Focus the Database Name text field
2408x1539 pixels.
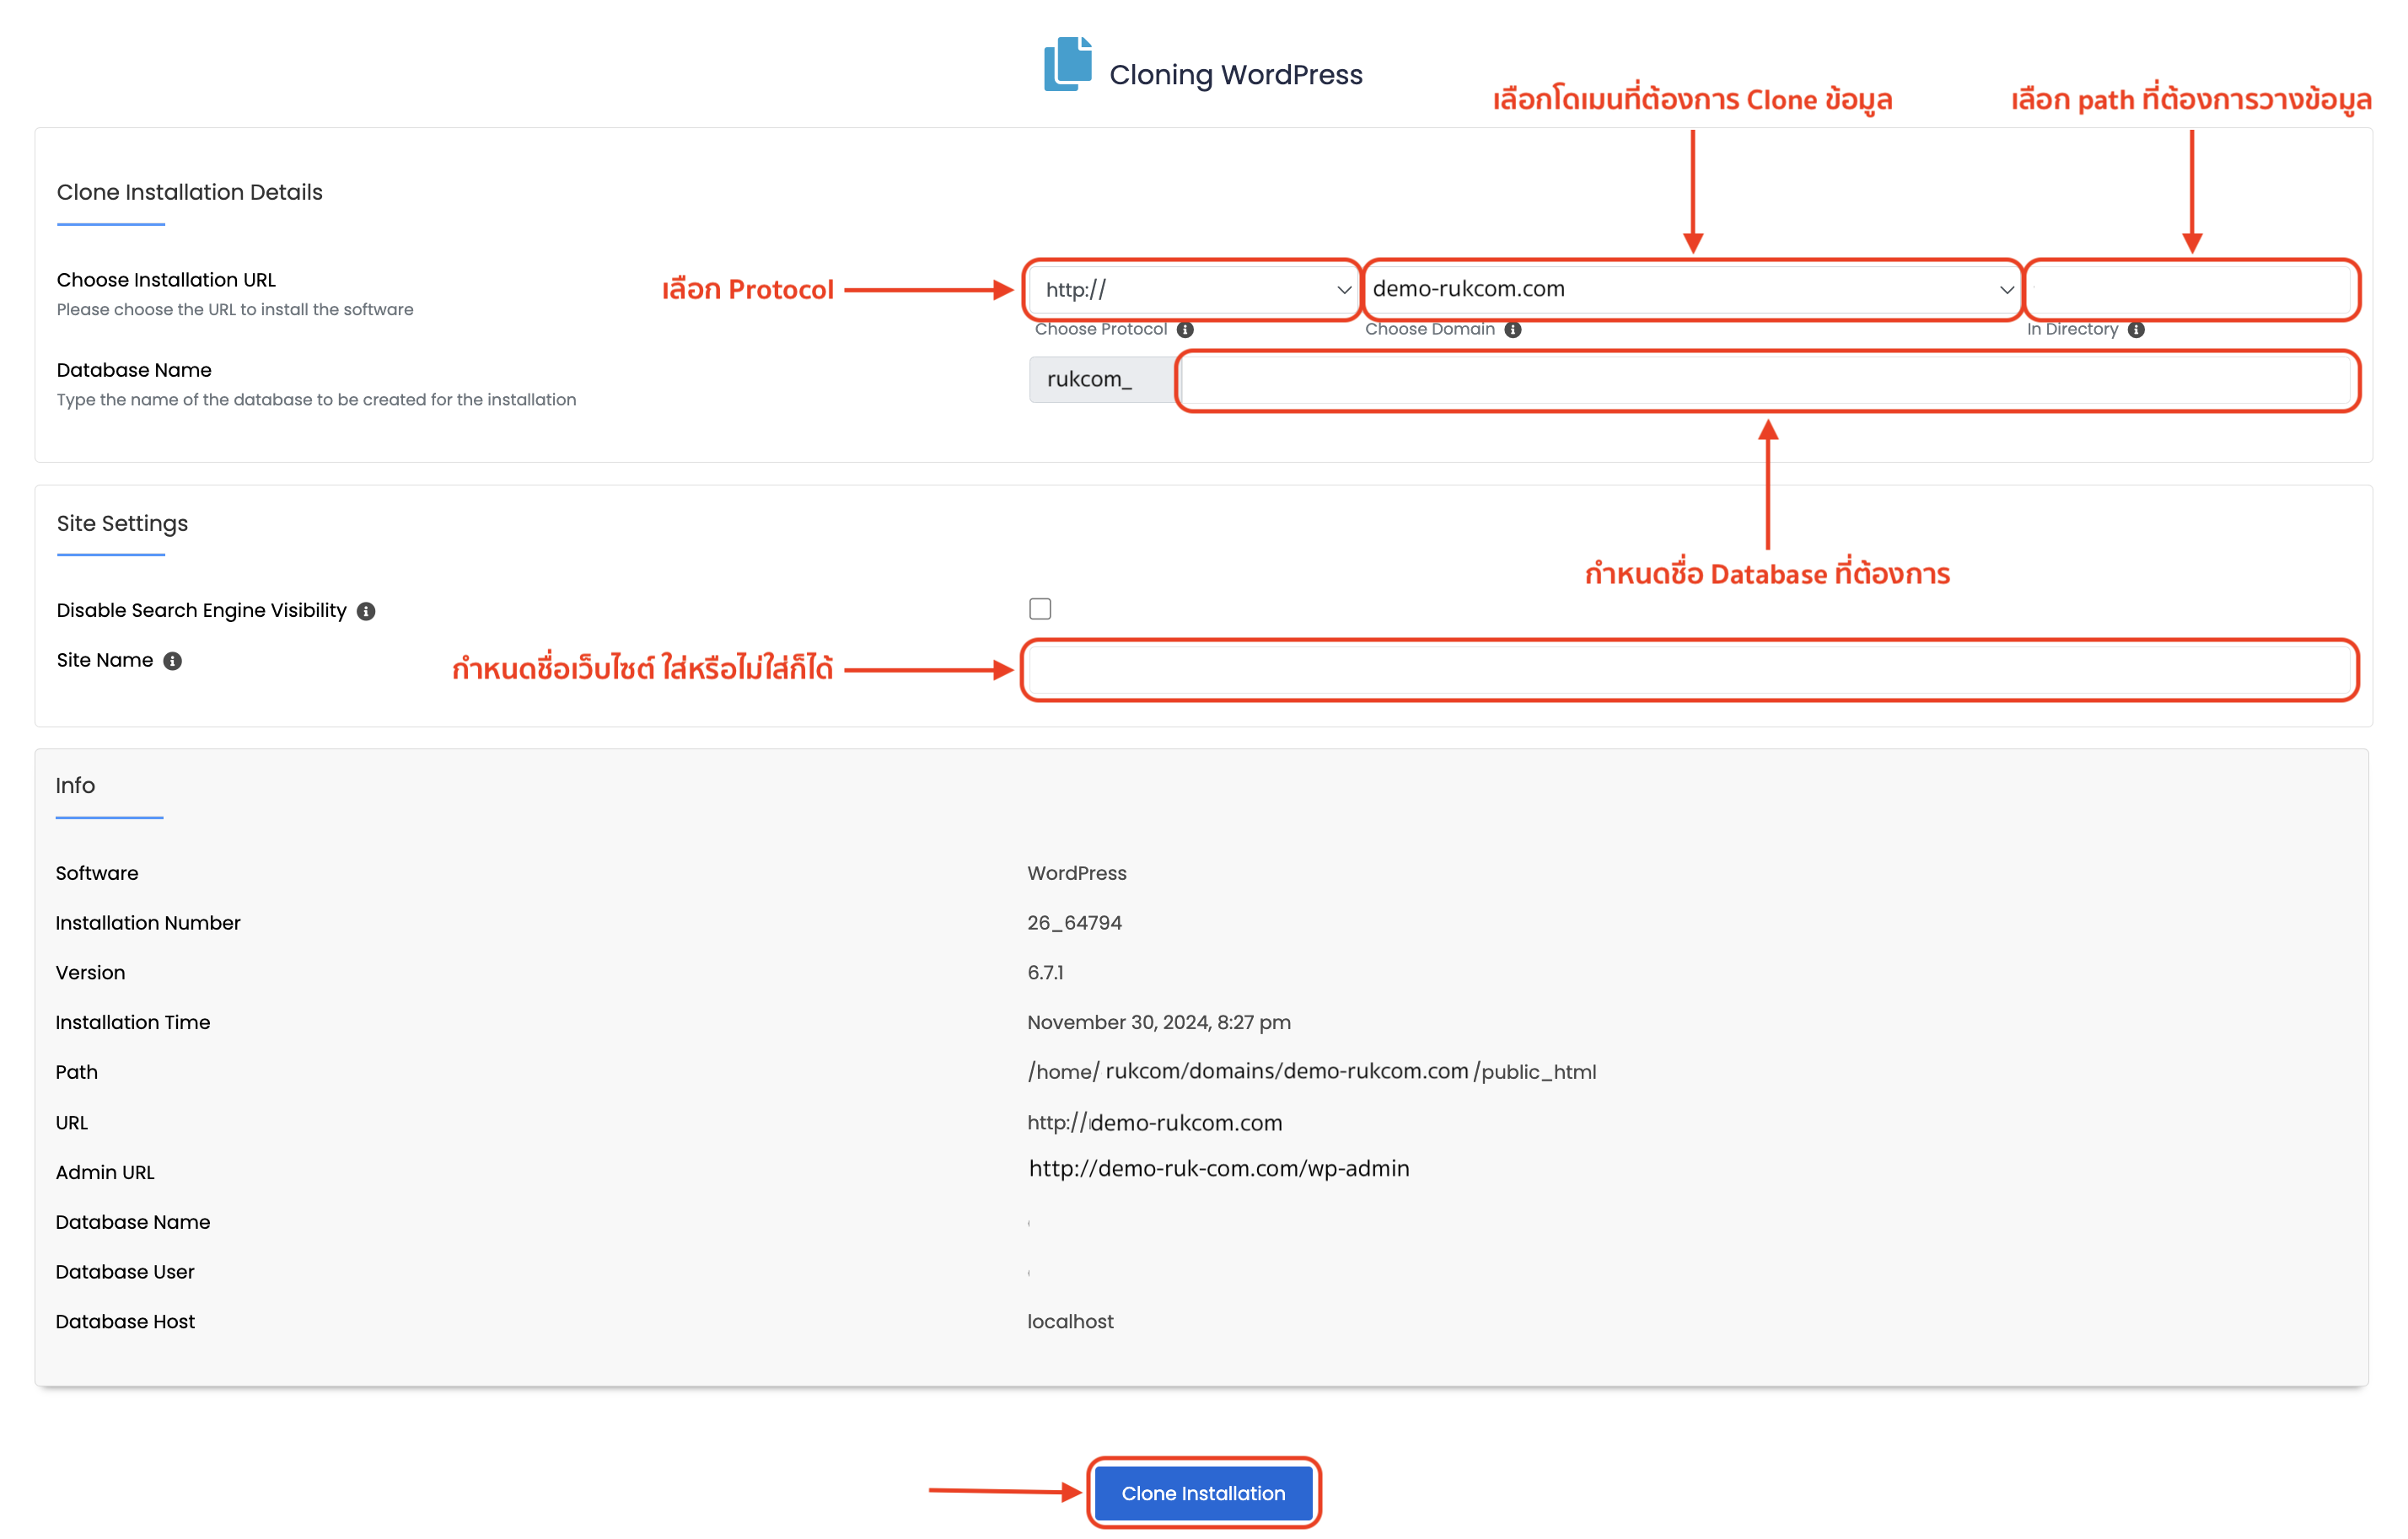pyautogui.click(x=1766, y=380)
